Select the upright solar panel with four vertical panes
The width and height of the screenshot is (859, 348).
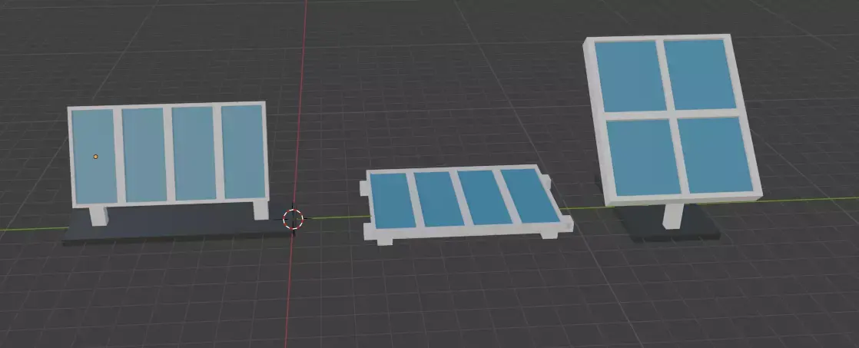168,154
